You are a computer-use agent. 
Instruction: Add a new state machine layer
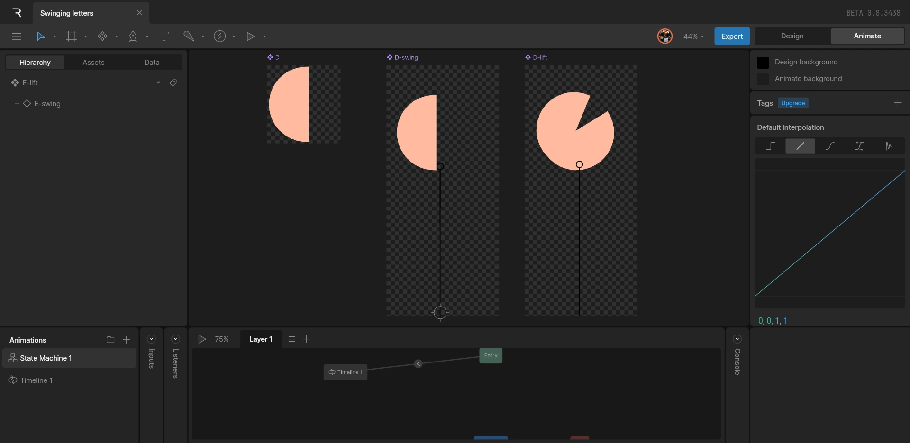tap(307, 339)
